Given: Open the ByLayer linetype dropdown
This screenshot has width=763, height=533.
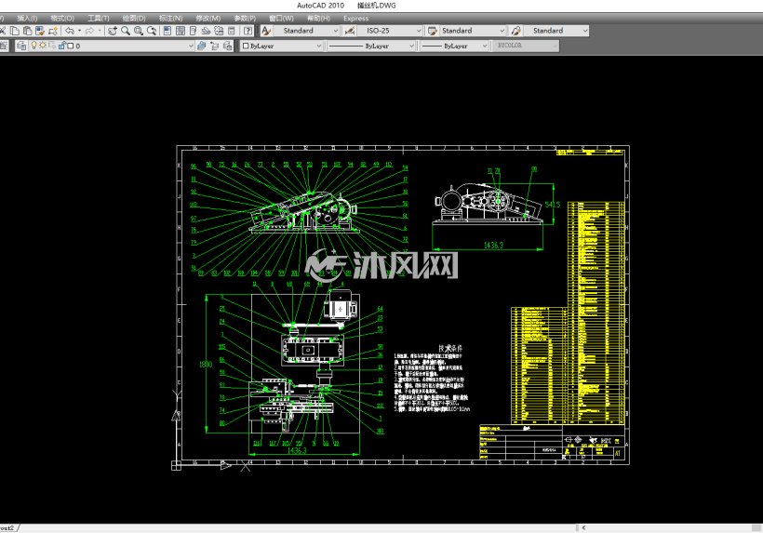Looking at the screenshot, I should tap(372, 46).
